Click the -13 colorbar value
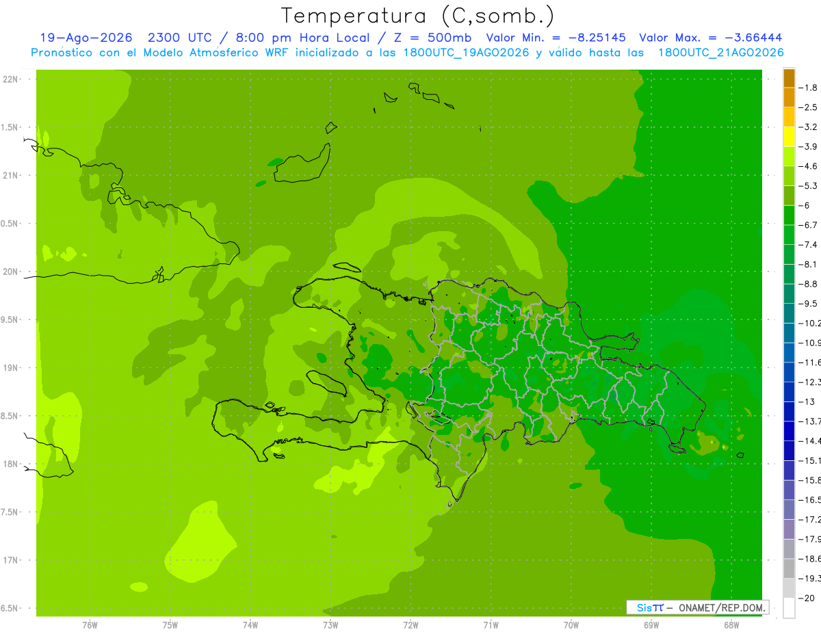The image size is (821, 634). (806, 401)
